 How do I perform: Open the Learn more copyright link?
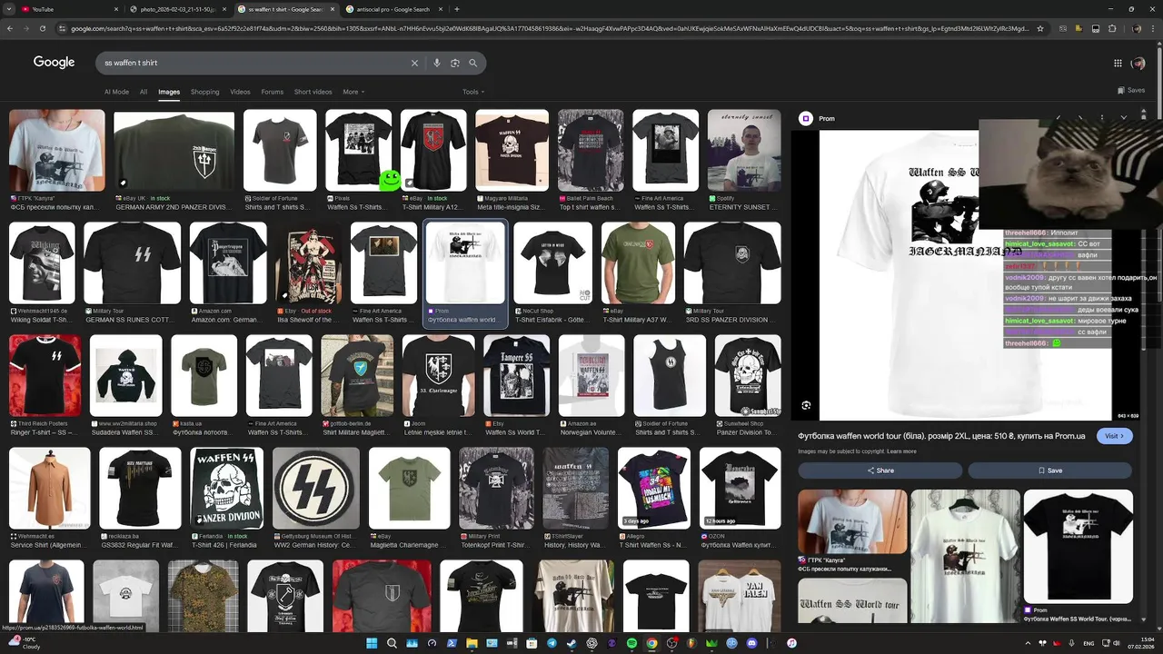tap(901, 451)
